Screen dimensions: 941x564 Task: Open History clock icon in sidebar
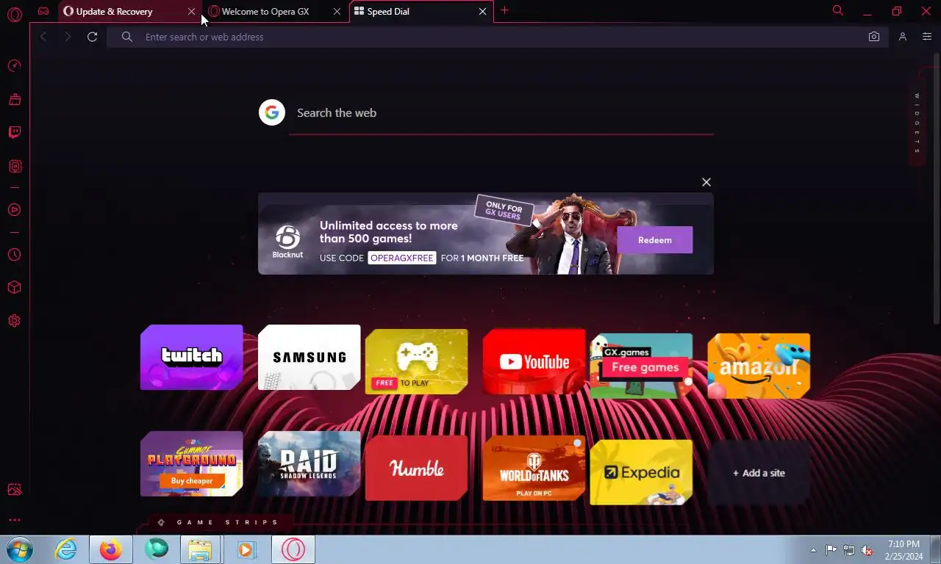(14, 255)
